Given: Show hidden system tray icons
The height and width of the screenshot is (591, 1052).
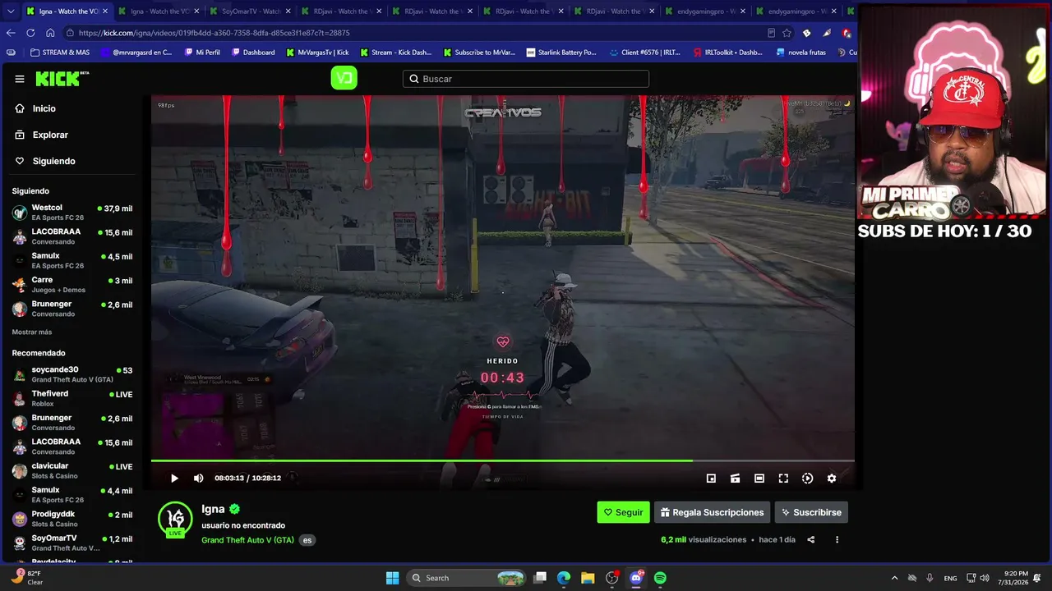Looking at the screenshot, I should (x=894, y=578).
